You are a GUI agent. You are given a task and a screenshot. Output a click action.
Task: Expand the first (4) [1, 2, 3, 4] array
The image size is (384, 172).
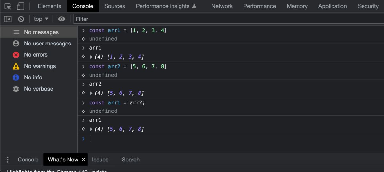click(91, 57)
